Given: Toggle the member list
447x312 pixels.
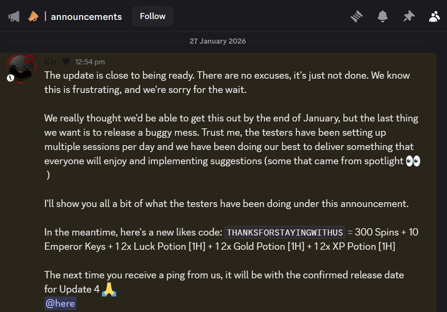Looking at the screenshot, I should (434, 16).
